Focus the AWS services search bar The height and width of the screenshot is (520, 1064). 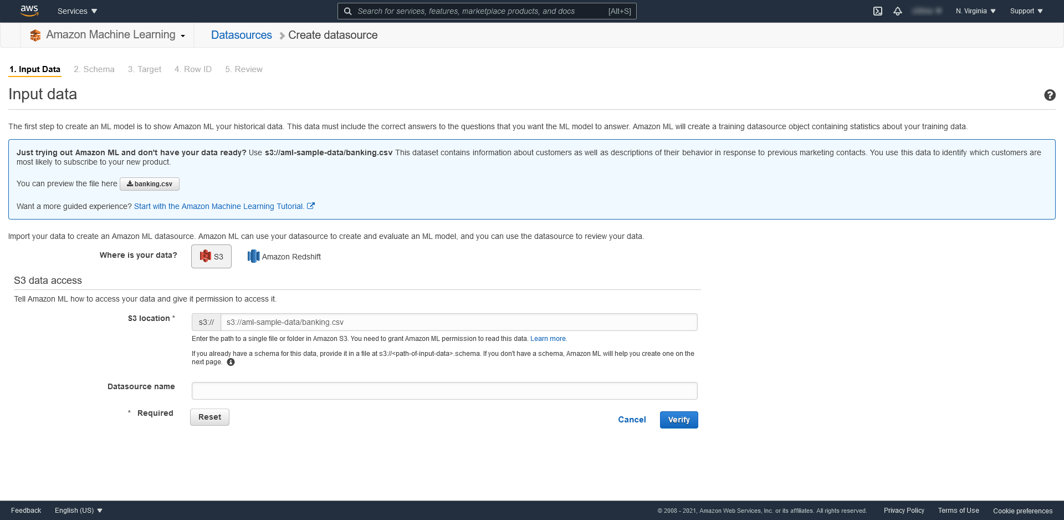tap(487, 11)
